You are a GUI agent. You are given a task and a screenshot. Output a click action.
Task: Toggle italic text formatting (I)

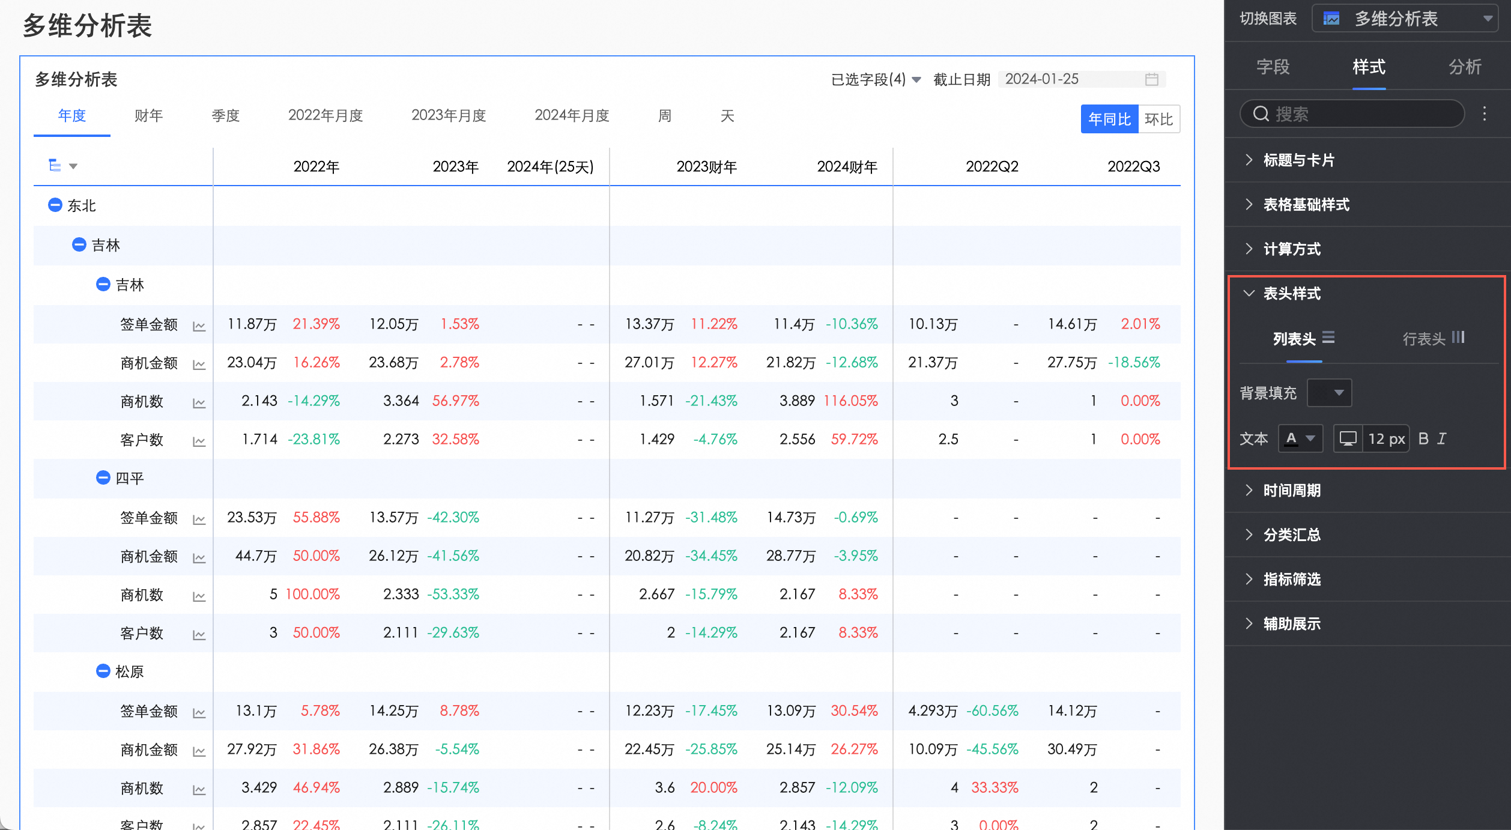tap(1441, 438)
